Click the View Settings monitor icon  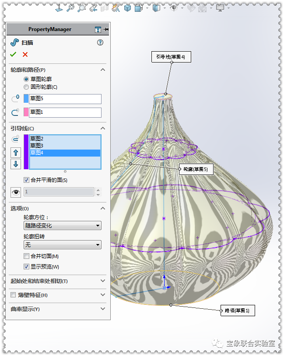pyautogui.click(x=220, y=8)
